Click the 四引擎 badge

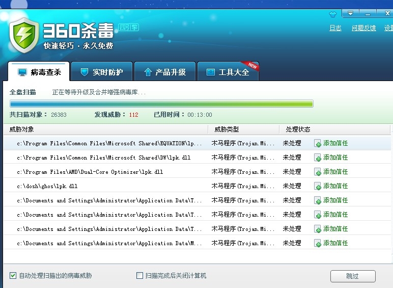pos(128,27)
